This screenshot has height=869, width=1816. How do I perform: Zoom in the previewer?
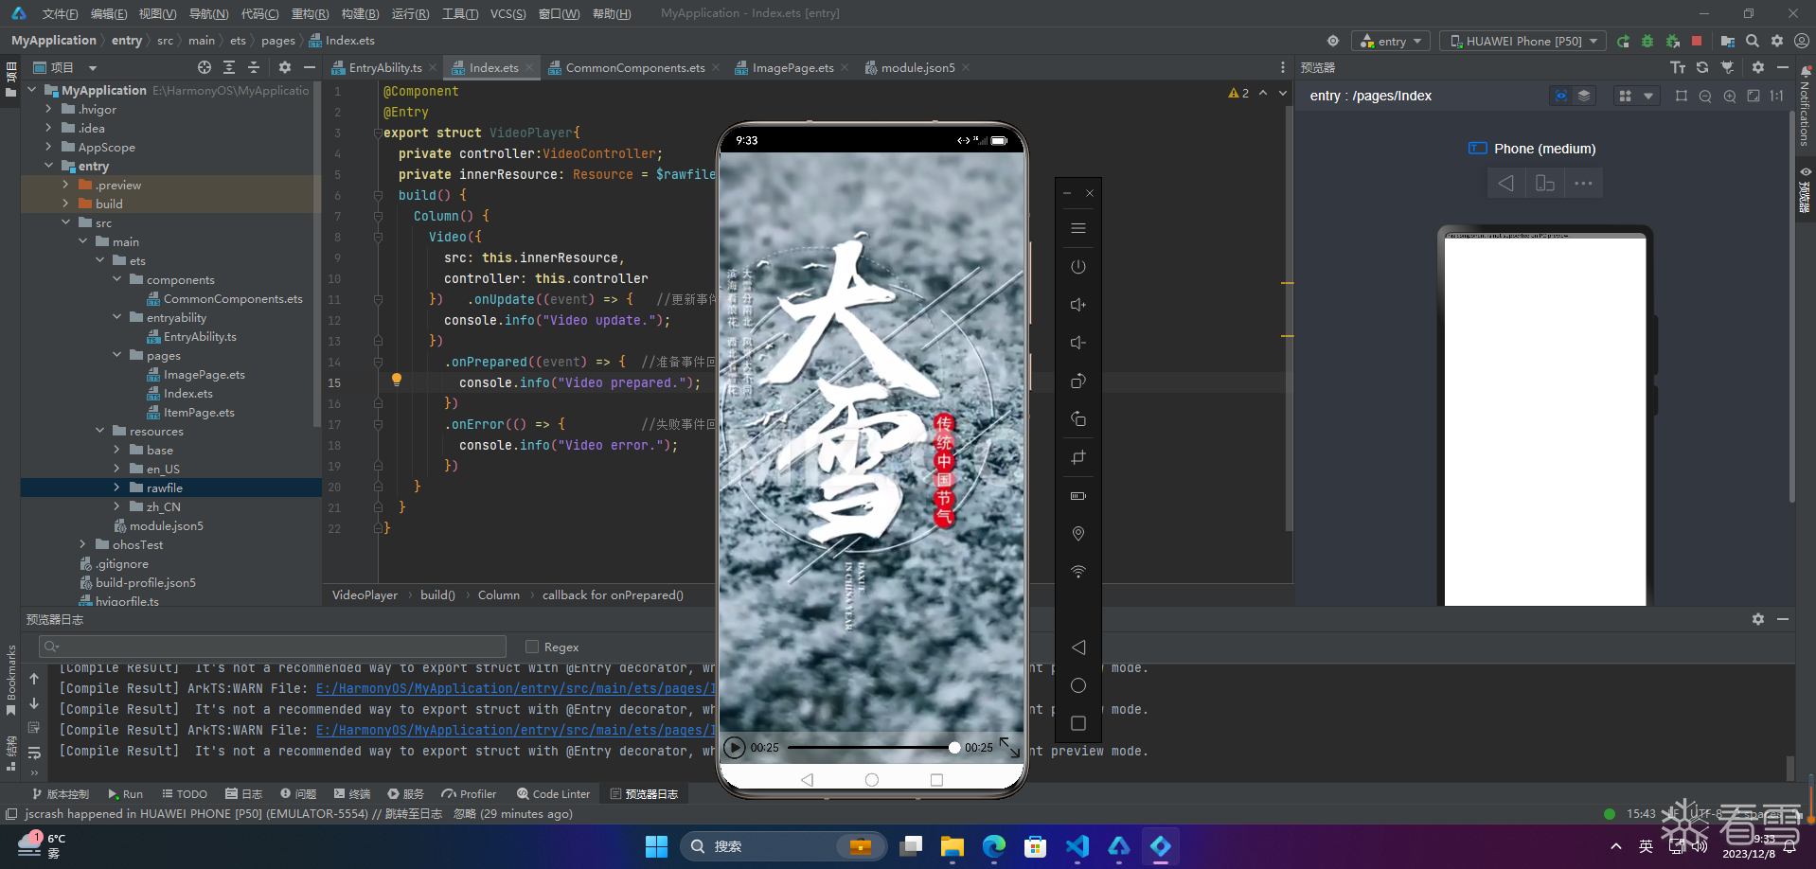point(1730,96)
